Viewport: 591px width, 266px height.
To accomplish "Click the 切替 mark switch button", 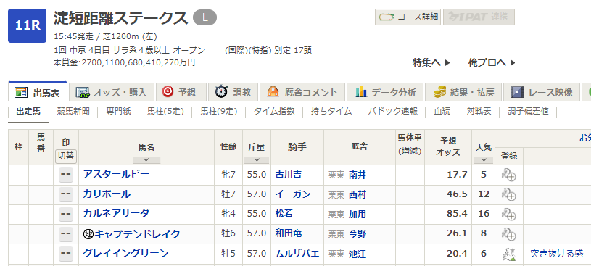I will pyautogui.click(x=66, y=157).
